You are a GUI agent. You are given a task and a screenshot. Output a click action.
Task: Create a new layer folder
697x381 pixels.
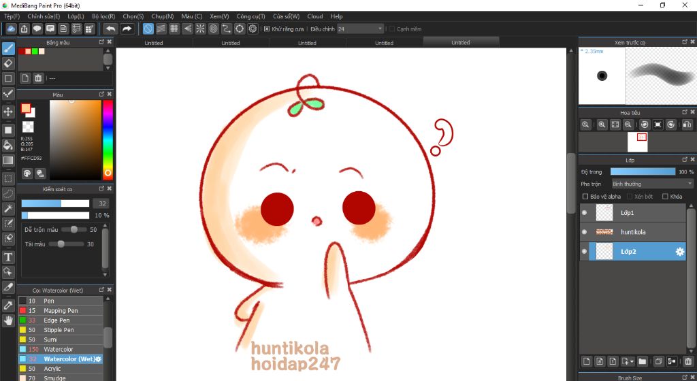[643, 361]
